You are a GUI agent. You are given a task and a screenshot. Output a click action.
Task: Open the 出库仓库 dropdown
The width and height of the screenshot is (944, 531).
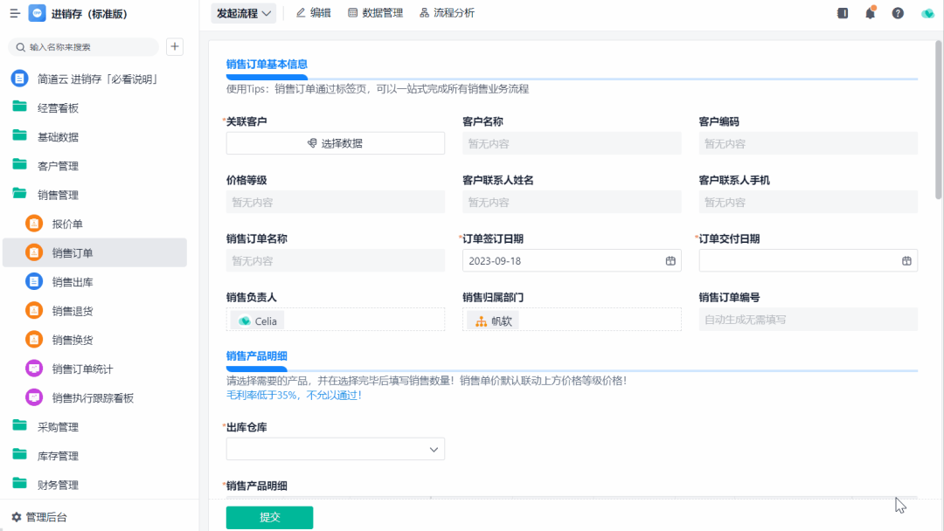pos(336,449)
